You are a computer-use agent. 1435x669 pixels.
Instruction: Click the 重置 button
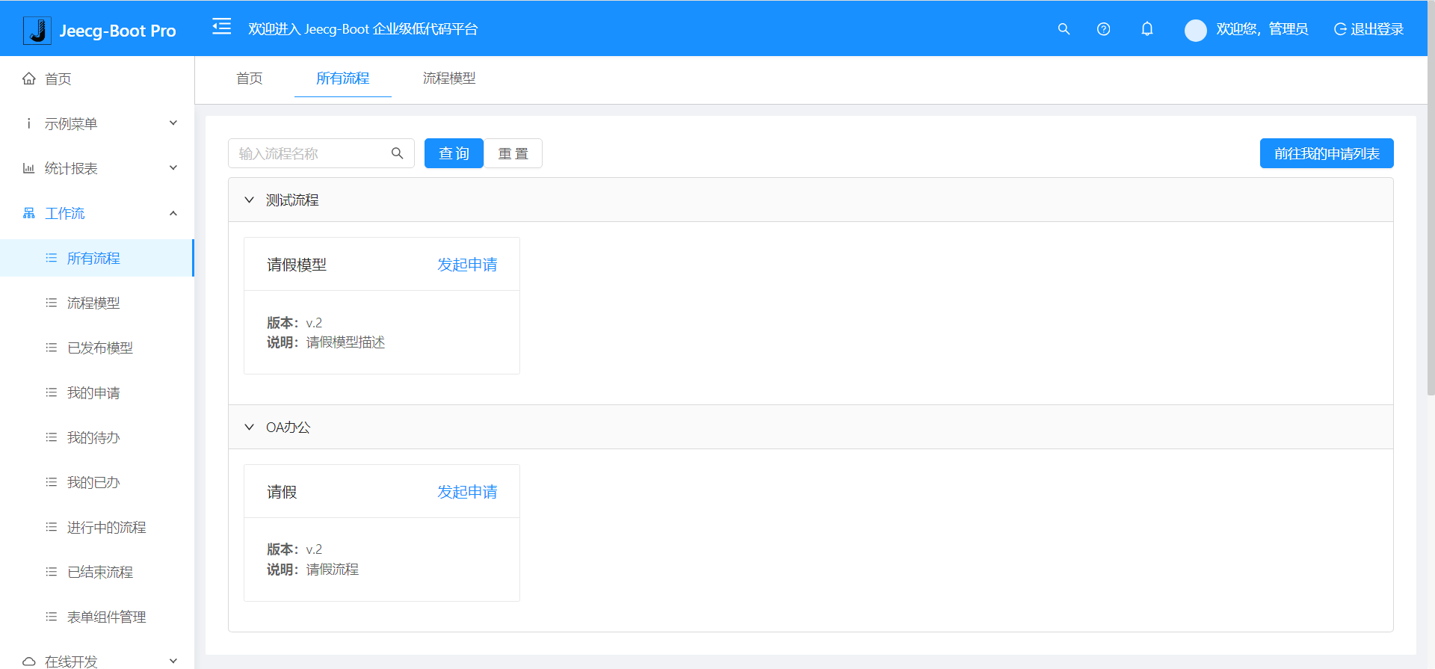[513, 153]
